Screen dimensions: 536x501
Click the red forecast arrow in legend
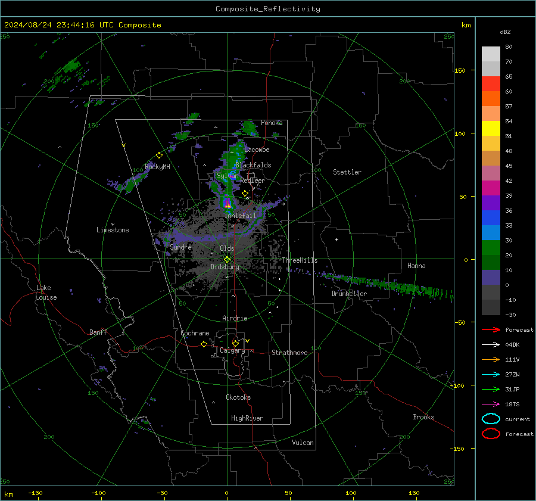[491, 329]
